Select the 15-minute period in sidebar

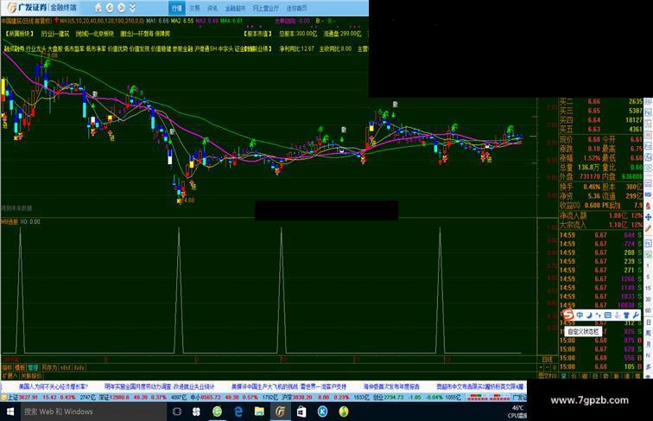point(649,289)
